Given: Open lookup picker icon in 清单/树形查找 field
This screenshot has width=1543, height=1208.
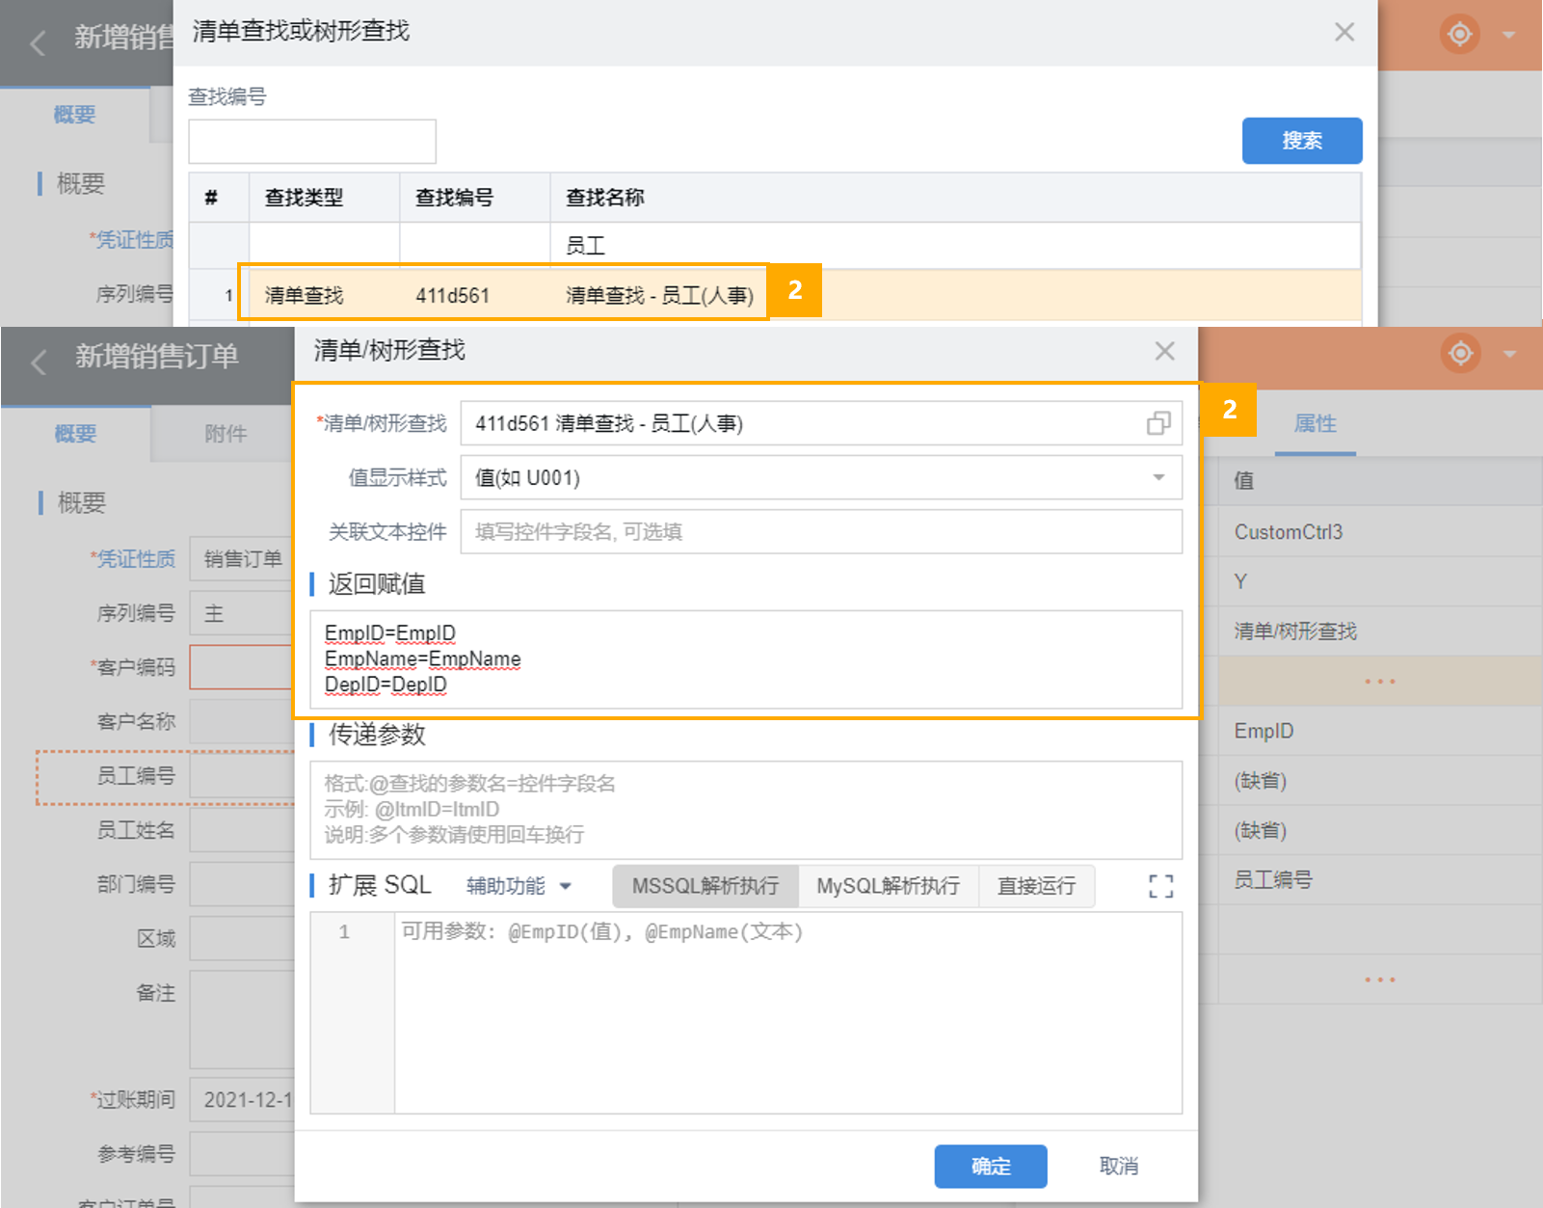Looking at the screenshot, I should (x=1158, y=423).
